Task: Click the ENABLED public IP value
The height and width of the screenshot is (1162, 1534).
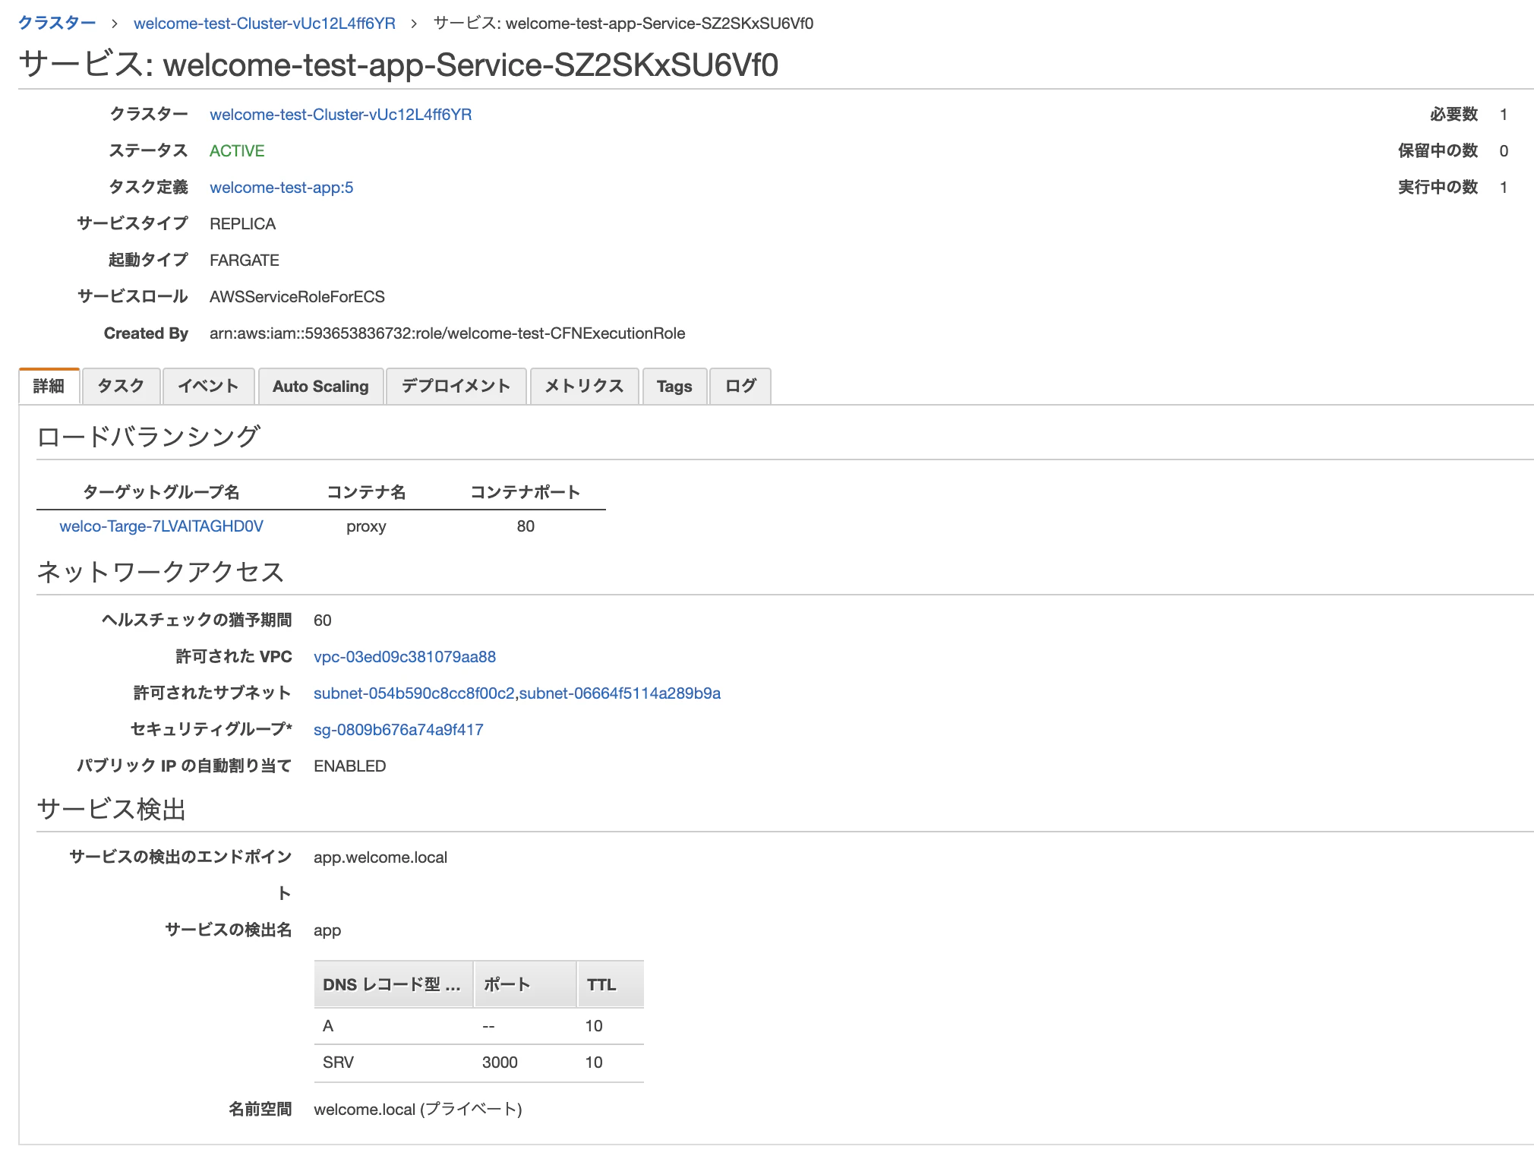Action: point(350,766)
